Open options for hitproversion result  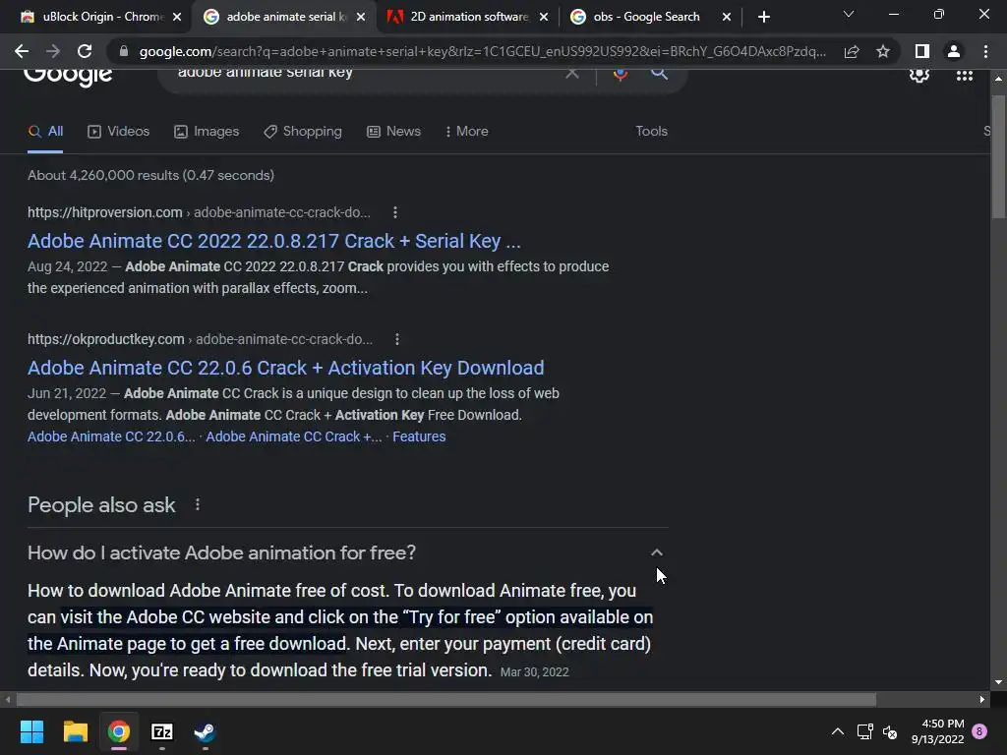pyautogui.click(x=395, y=212)
